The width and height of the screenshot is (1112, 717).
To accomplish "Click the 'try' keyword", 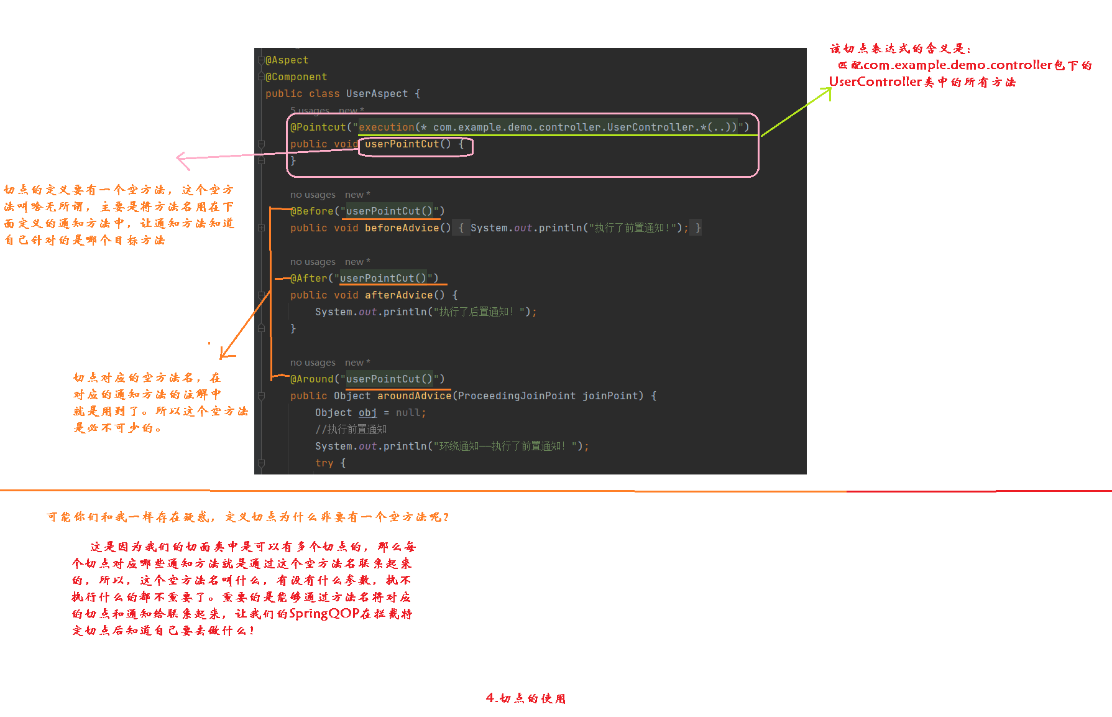I will (x=324, y=463).
